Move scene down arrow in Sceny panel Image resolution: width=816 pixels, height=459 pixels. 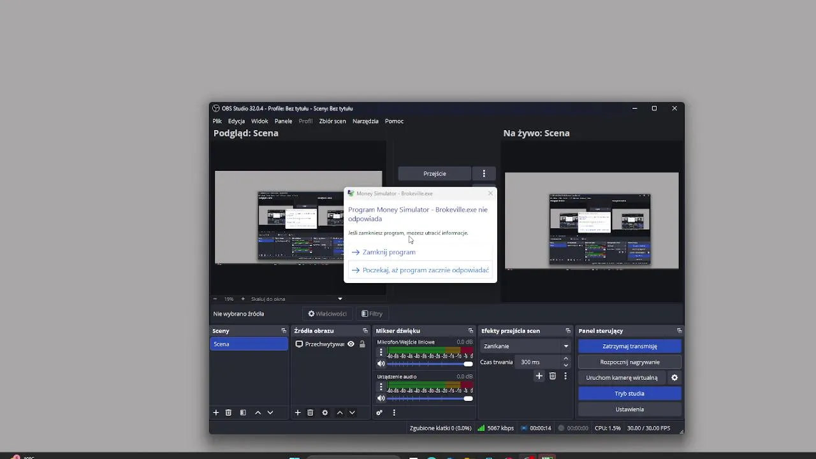coord(270,412)
